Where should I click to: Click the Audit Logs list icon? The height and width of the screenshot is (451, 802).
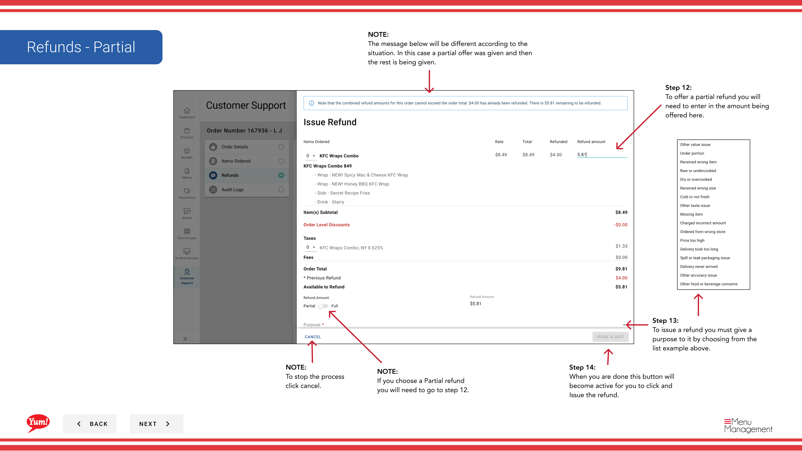tap(213, 190)
